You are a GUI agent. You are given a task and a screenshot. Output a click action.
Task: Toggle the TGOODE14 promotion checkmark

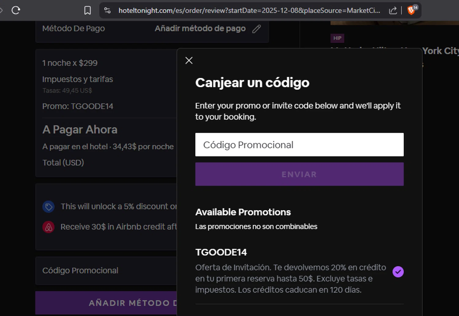coord(398,272)
